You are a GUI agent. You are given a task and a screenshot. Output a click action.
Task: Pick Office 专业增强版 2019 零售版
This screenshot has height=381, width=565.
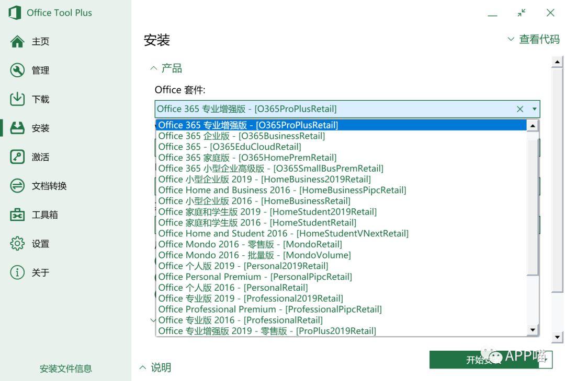click(342, 331)
